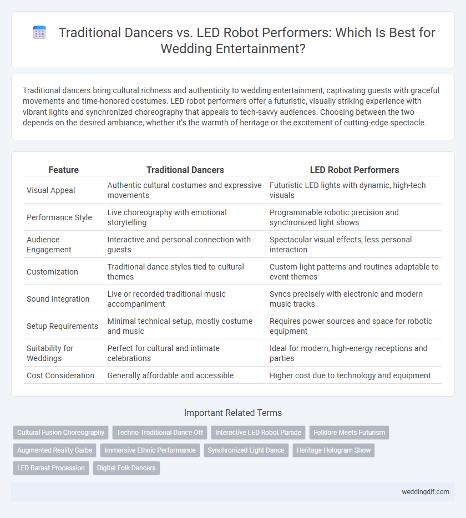Open the Techno-Traditional Dance-Off tag
The image size is (466, 518).
[x=160, y=433]
